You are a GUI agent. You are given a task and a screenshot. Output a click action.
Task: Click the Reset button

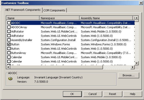113,94
